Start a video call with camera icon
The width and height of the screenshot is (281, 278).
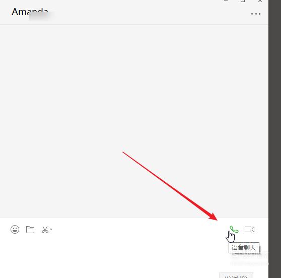(249, 230)
